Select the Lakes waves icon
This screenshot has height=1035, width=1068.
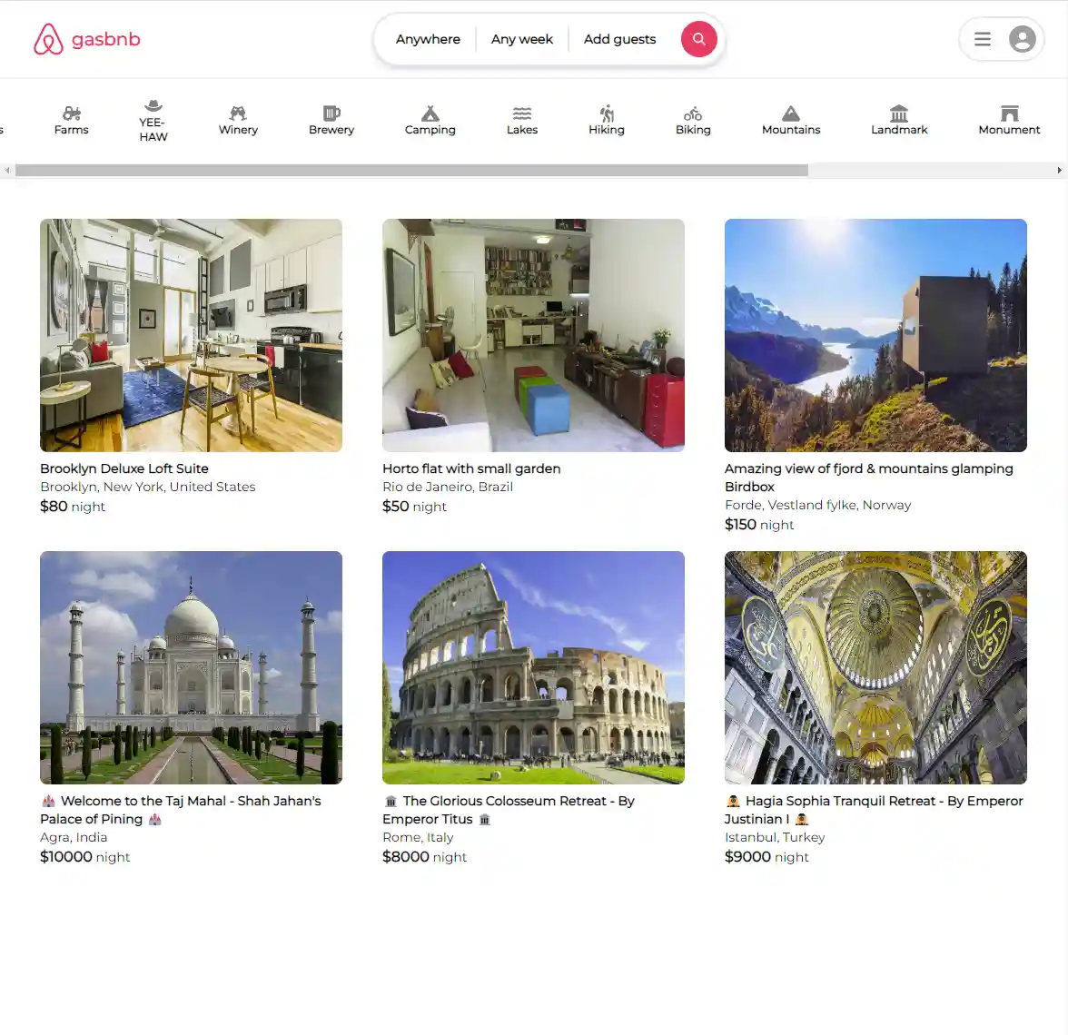pyautogui.click(x=521, y=113)
